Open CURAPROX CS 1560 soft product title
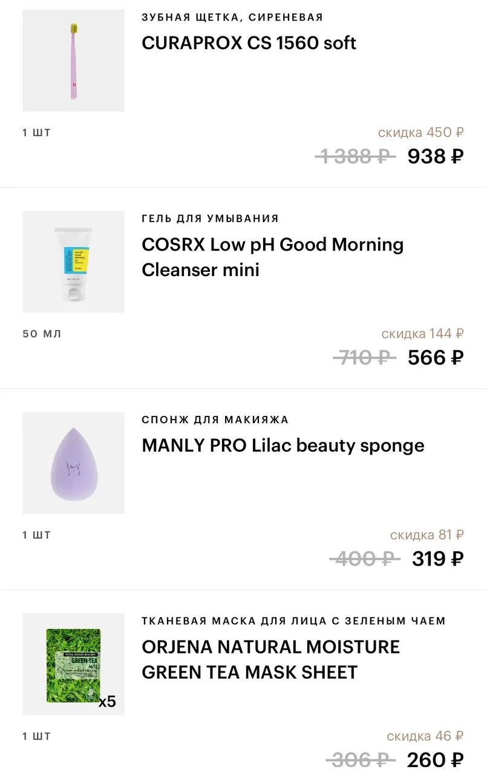 [x=249, y=43]
